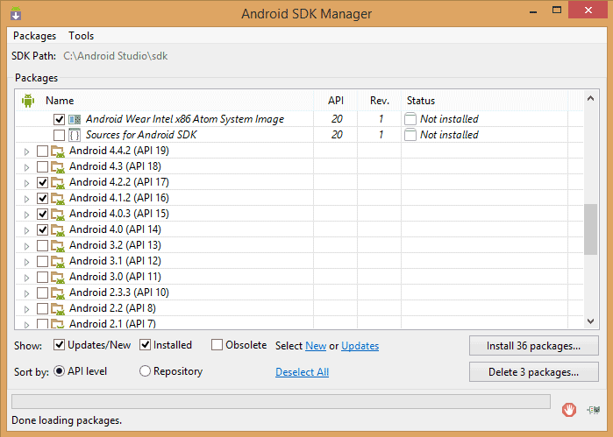Screen dimensions: 613x437
Task: Click the Android 3.1 (API 12) folder icon
Action: point(58,261)
